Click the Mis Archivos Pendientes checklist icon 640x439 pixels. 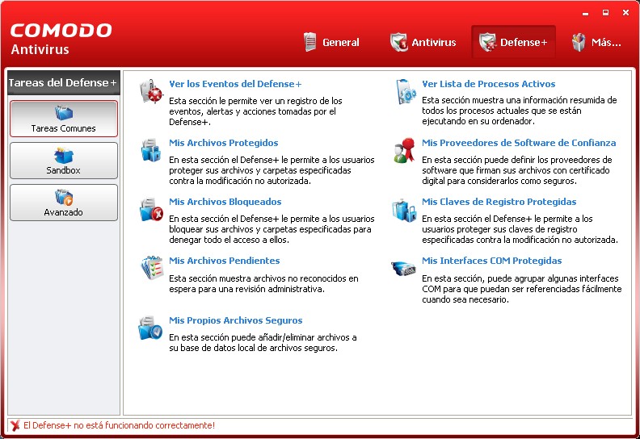click(152, 268)
